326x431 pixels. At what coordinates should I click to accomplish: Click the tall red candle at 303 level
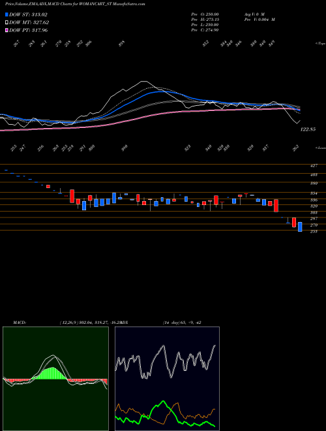pyautogui.click(x=276, y=206)
